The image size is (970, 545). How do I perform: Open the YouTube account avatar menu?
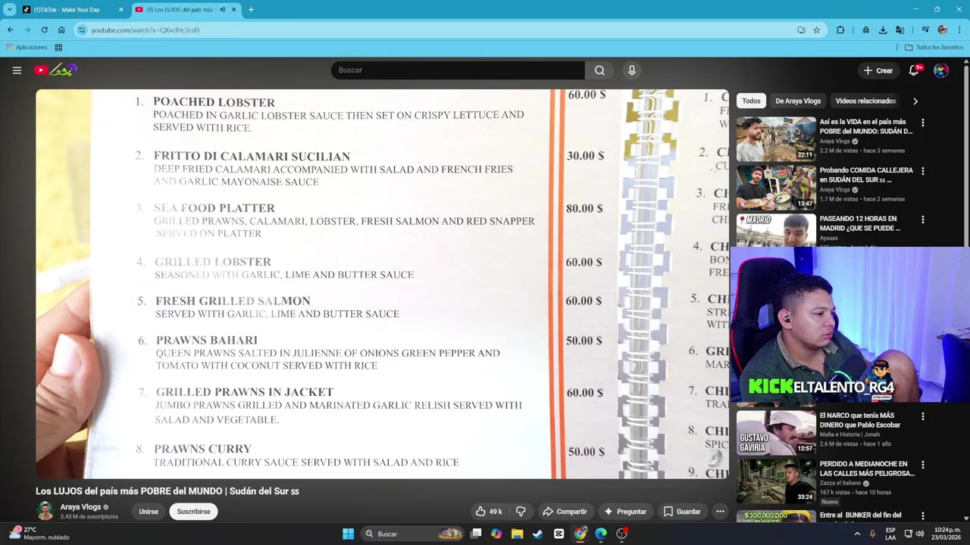point(941,70)
